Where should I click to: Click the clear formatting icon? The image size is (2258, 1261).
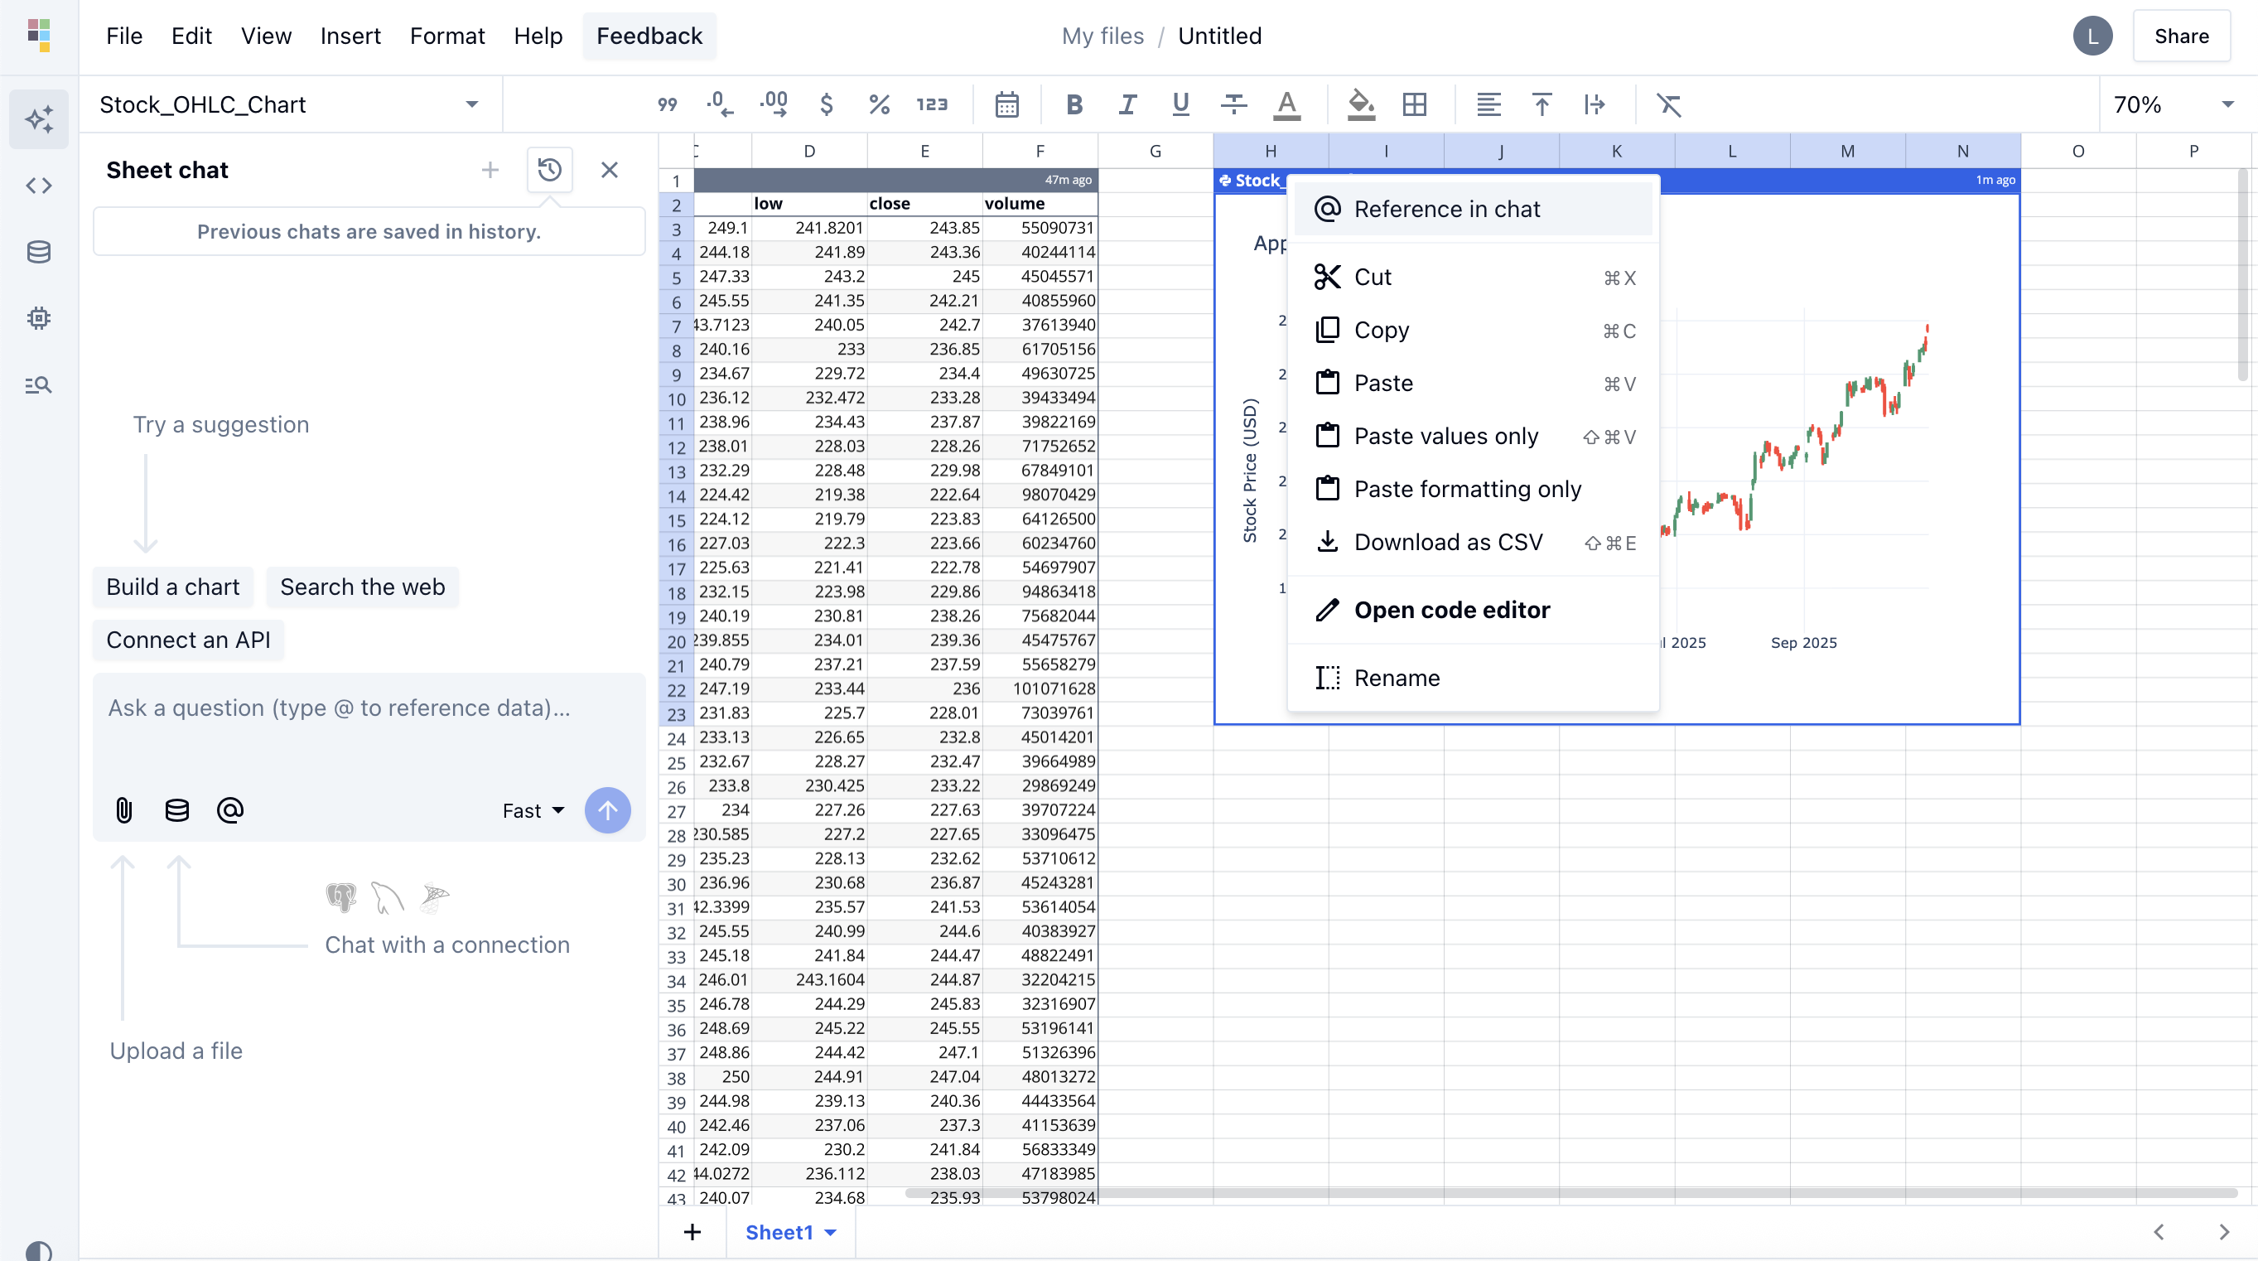(x=1668, y=104)
